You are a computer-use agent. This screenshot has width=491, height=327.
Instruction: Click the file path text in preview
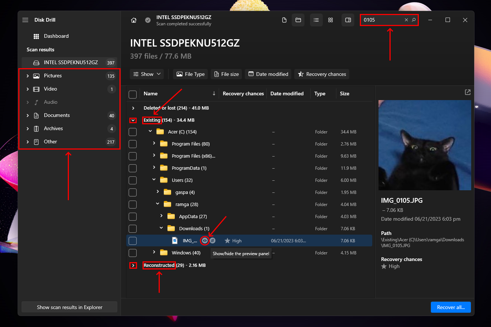422,242
